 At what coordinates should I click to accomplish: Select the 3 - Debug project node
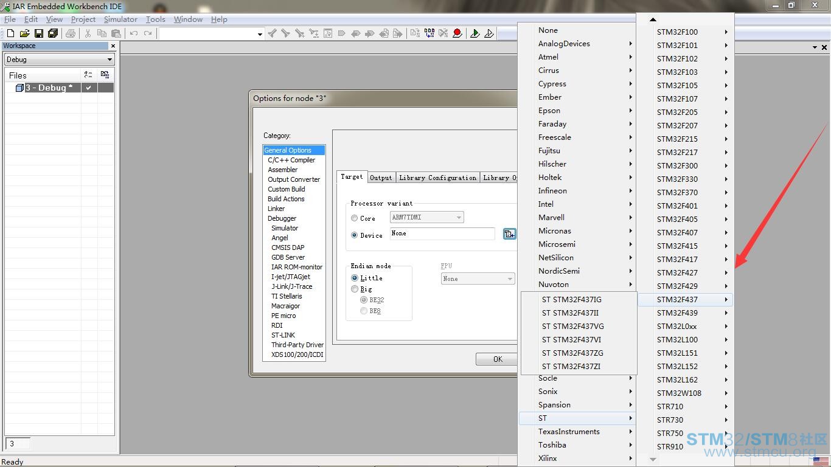49,88
